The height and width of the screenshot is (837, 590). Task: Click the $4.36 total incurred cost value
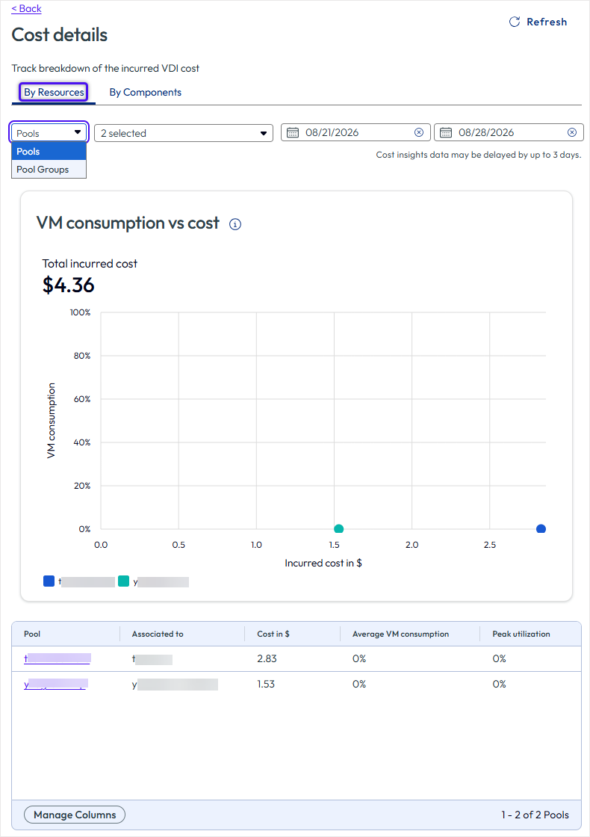[68, 285]
